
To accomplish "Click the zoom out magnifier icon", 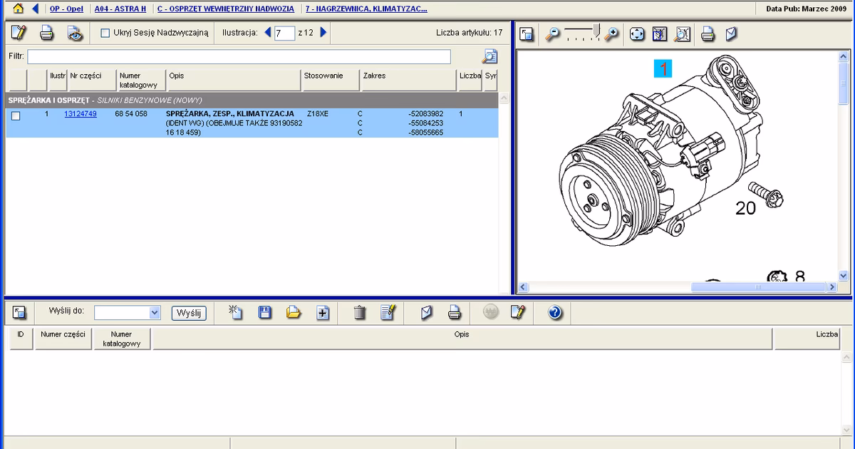I will point(552,34).
